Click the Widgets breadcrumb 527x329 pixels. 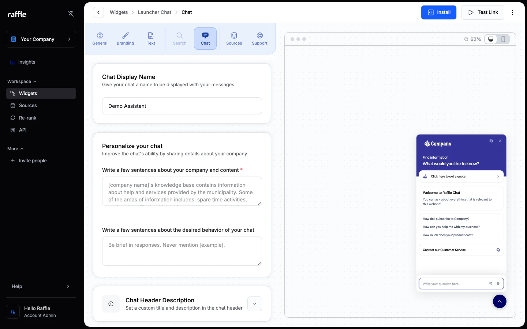click(x=119, y=12)
